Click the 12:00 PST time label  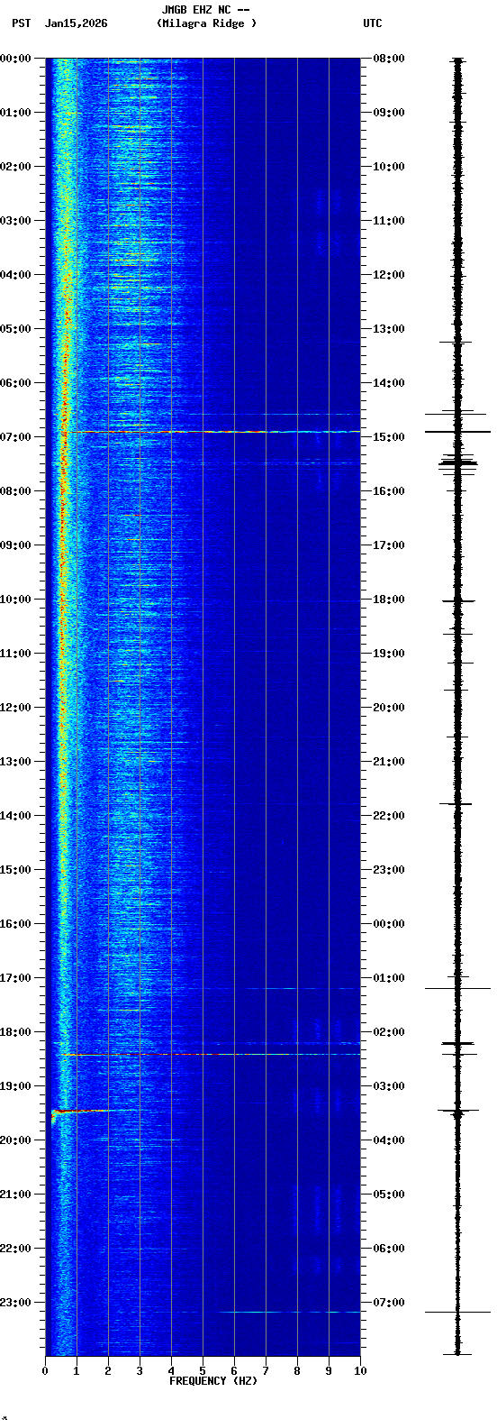pos(15,708)
